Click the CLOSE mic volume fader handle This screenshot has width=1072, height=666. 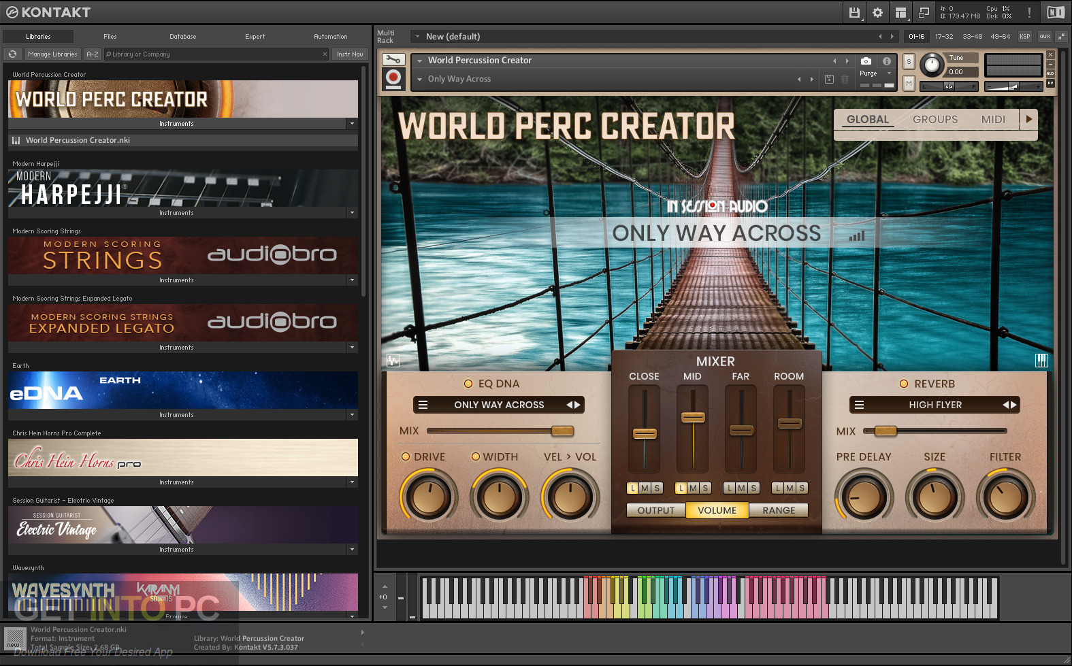pyautogui.click(x=645, y=433)
